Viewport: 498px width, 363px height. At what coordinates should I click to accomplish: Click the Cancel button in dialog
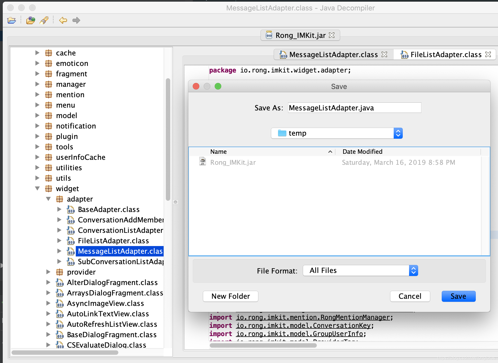[410, 296]
